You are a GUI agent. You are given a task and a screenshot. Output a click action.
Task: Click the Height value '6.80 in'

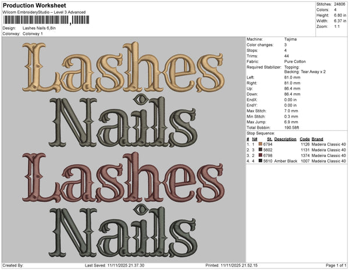point(340,15)
